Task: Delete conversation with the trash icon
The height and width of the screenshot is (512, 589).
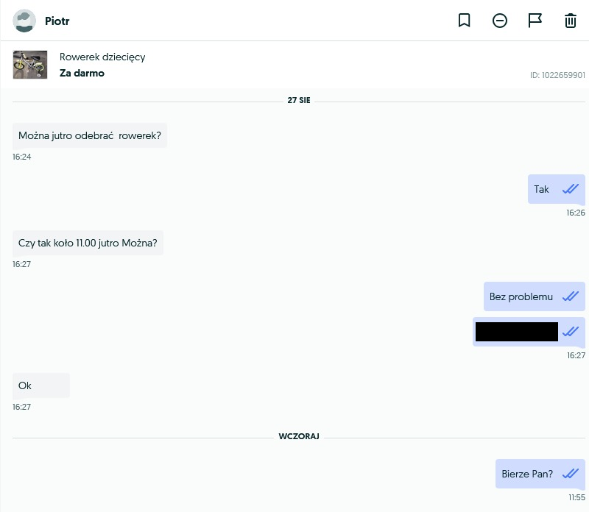Action: coord(571,21)
